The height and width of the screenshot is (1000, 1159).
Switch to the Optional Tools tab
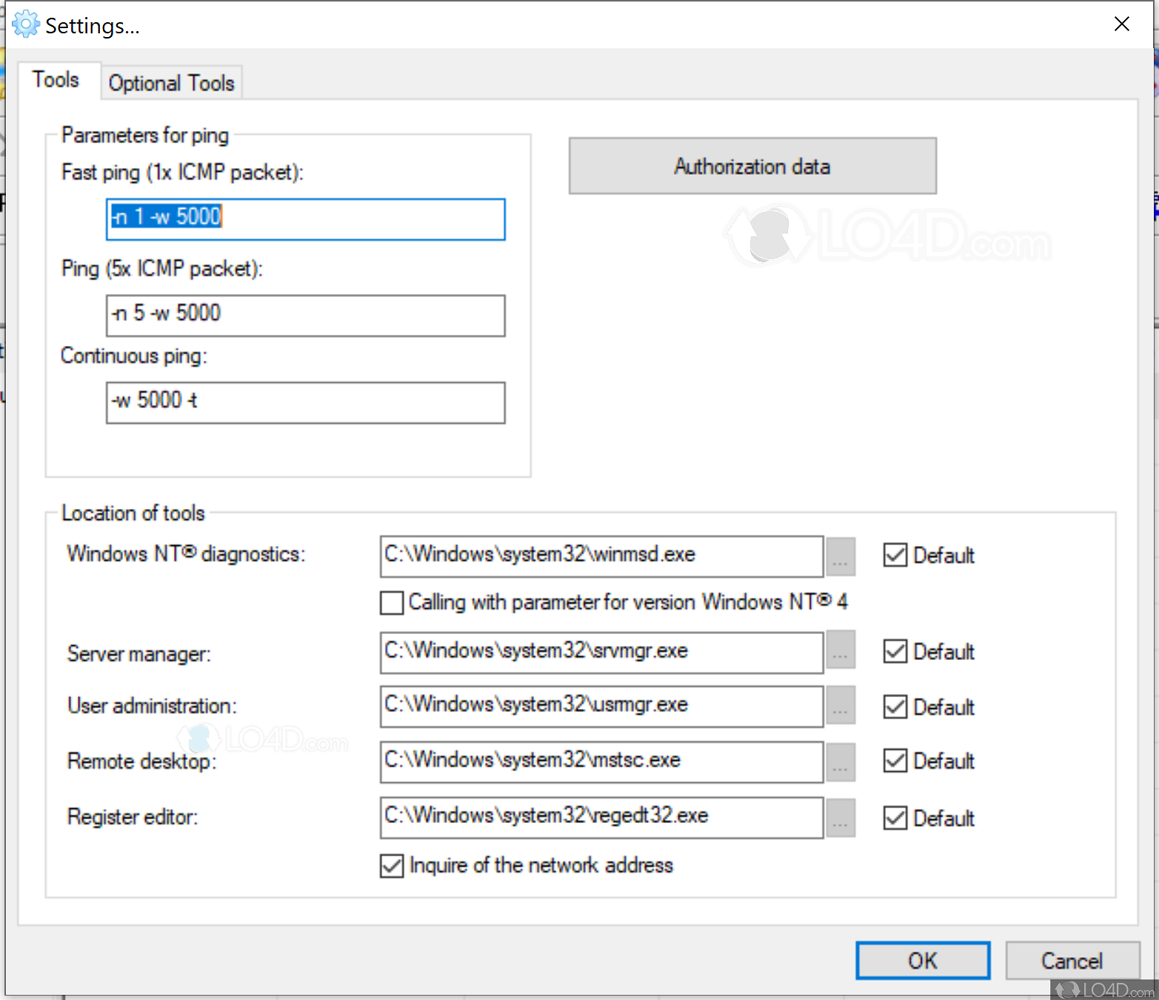point(171,82)
